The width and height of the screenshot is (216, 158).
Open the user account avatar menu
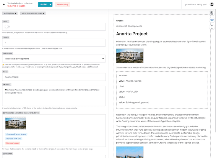coord(212,4)
